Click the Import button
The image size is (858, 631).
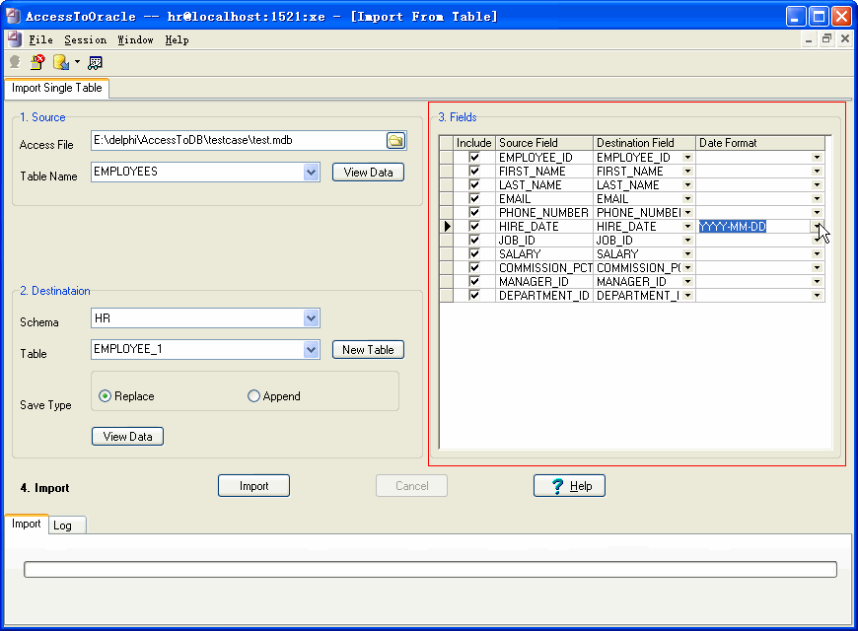click(x=253, y=486)
